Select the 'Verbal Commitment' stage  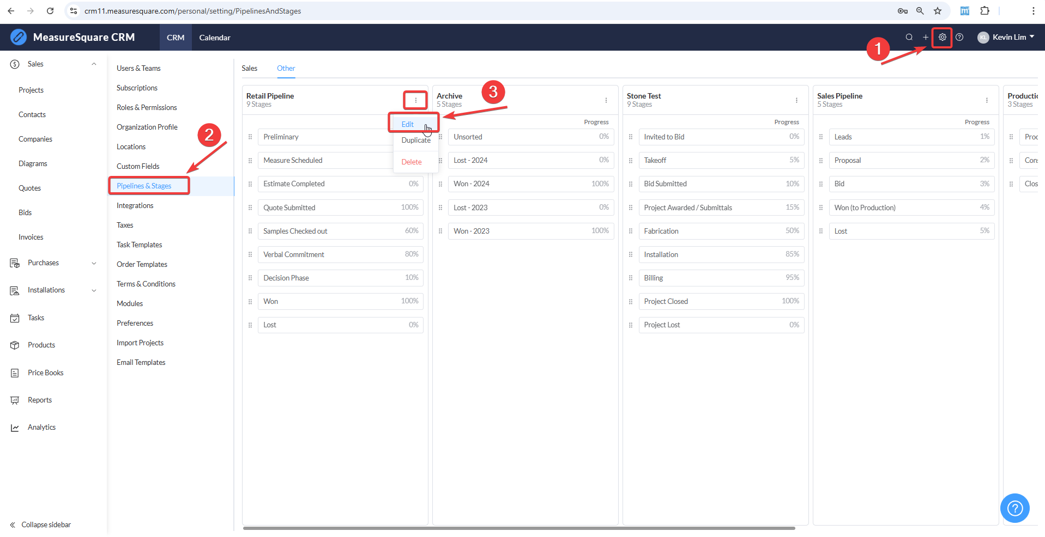(x=341, y=254)
